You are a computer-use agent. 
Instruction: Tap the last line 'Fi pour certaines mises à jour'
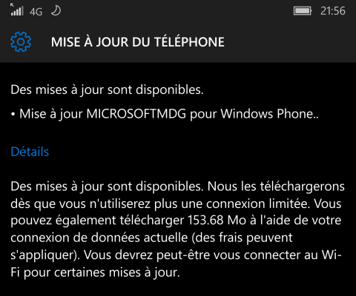coord(95,273)
